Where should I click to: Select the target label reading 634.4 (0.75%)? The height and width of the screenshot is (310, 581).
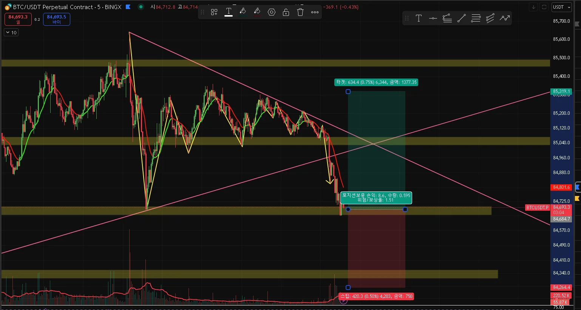[x=376, y=82]
